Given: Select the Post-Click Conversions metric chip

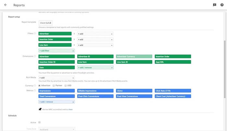Looking at the screenshot, I should (95, 96).
